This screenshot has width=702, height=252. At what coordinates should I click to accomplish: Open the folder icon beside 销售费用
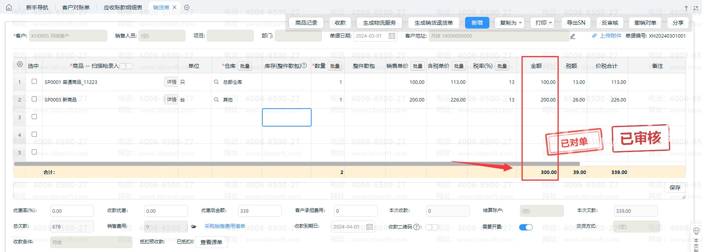193,227
